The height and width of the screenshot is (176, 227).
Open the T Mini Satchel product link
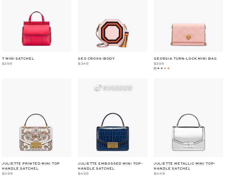(18, 59)
